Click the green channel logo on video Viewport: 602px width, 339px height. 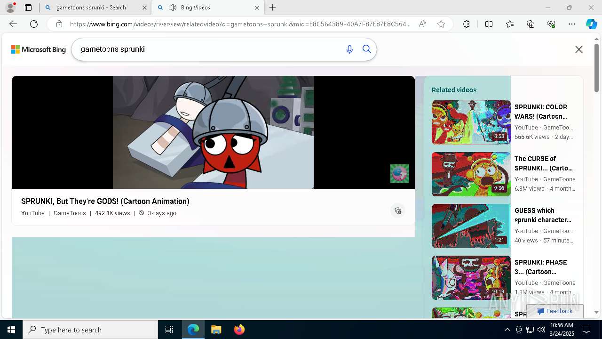click(400, 174)
